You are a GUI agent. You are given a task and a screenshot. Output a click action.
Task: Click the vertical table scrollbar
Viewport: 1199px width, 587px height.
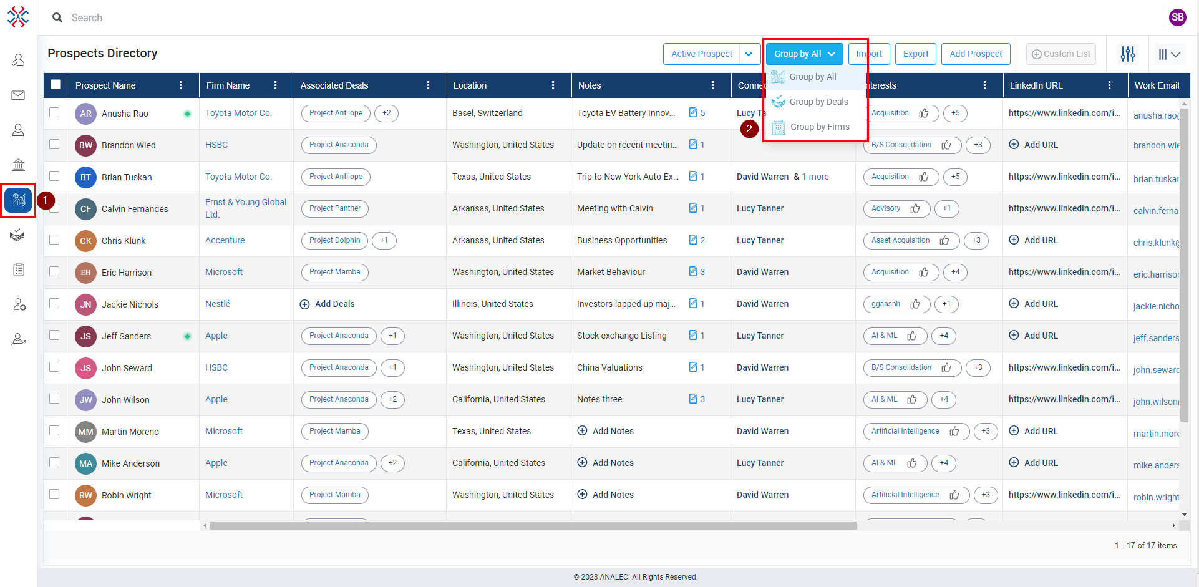click(x=1184, y=265)
